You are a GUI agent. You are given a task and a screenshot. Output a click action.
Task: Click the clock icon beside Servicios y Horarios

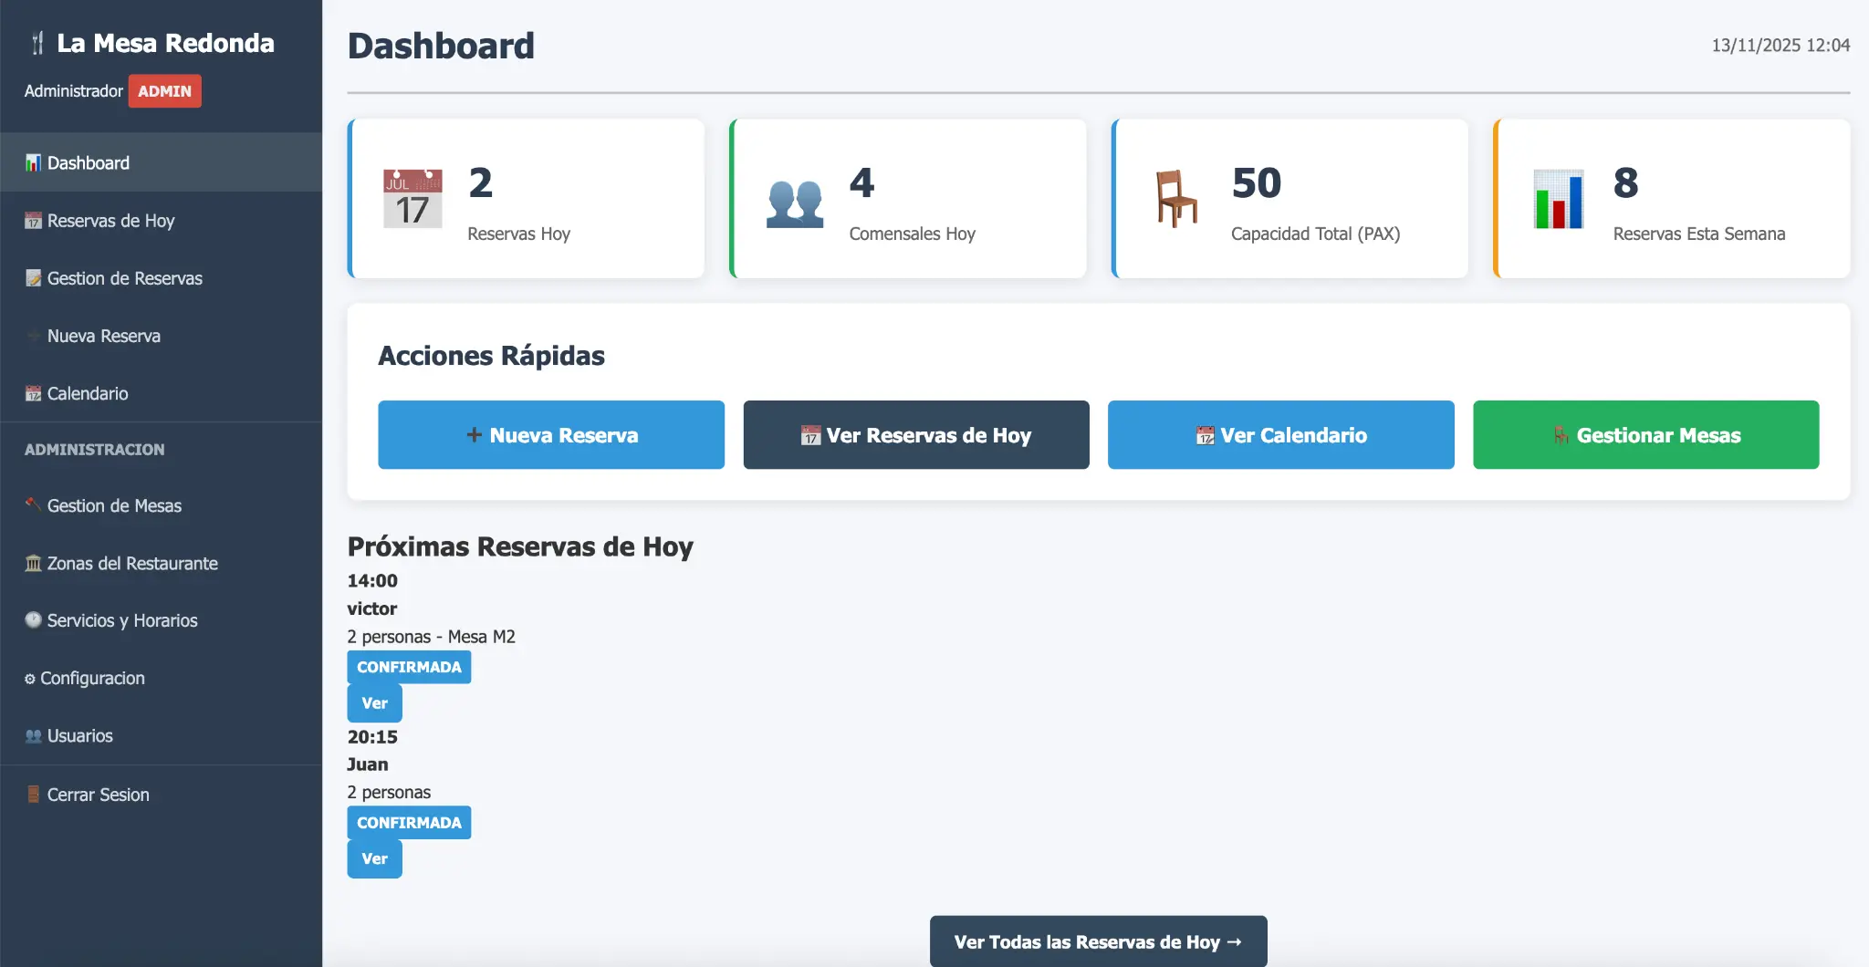pyautogui.click(x=33, y=620)
